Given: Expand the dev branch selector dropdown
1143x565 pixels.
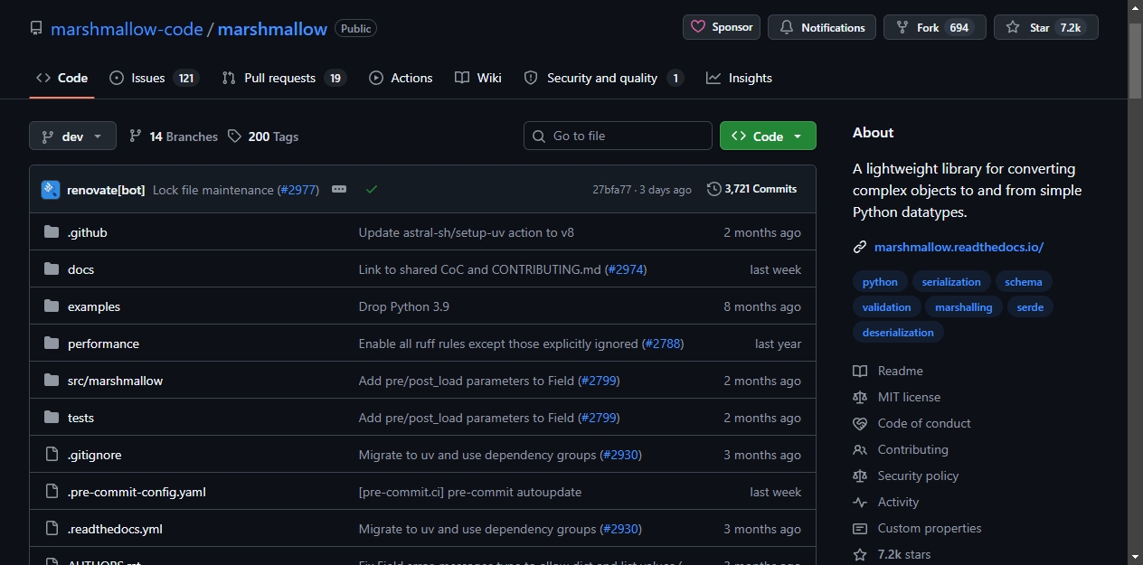Looking at the screenshot, I should tap(72, 136).
